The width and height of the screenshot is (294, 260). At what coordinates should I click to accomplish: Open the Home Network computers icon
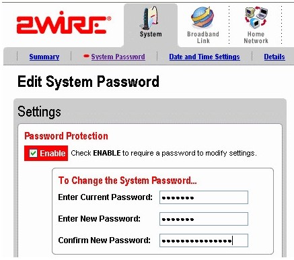point(256,18)
